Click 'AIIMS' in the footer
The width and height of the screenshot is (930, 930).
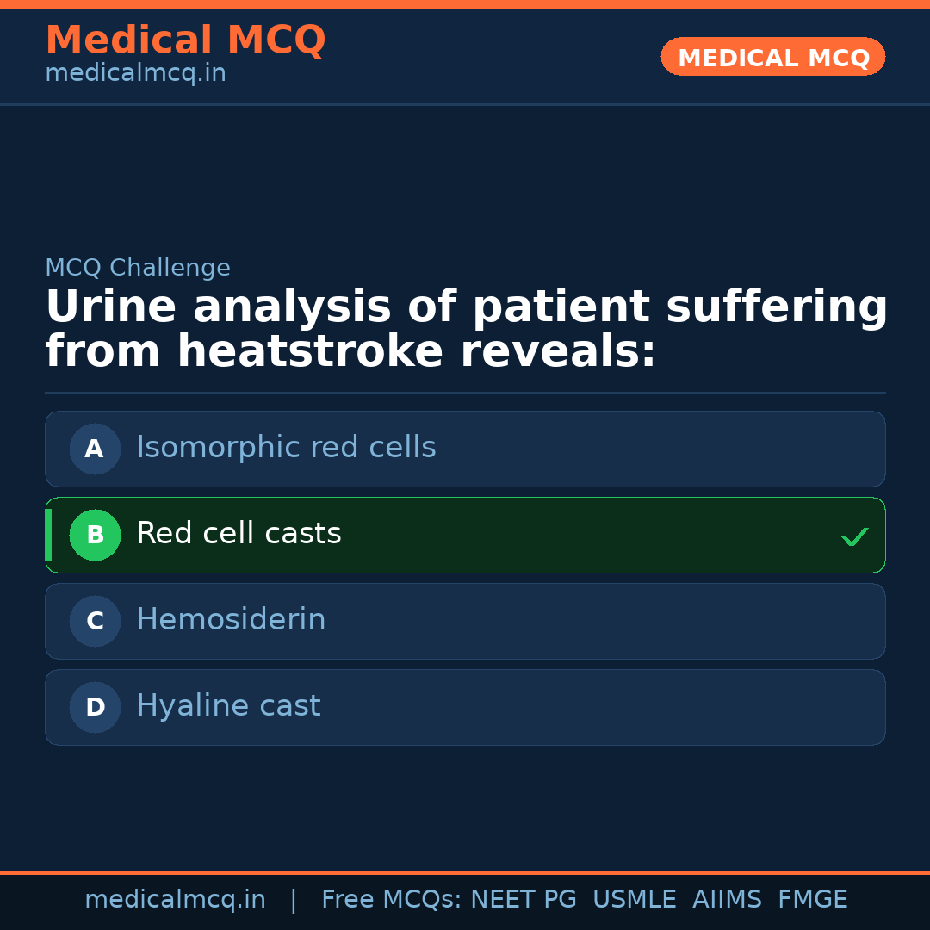click(x=727, y=900)
